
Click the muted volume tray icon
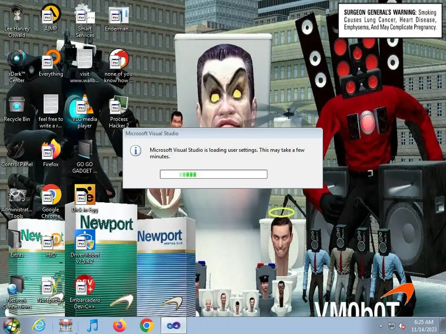[402, 326]
